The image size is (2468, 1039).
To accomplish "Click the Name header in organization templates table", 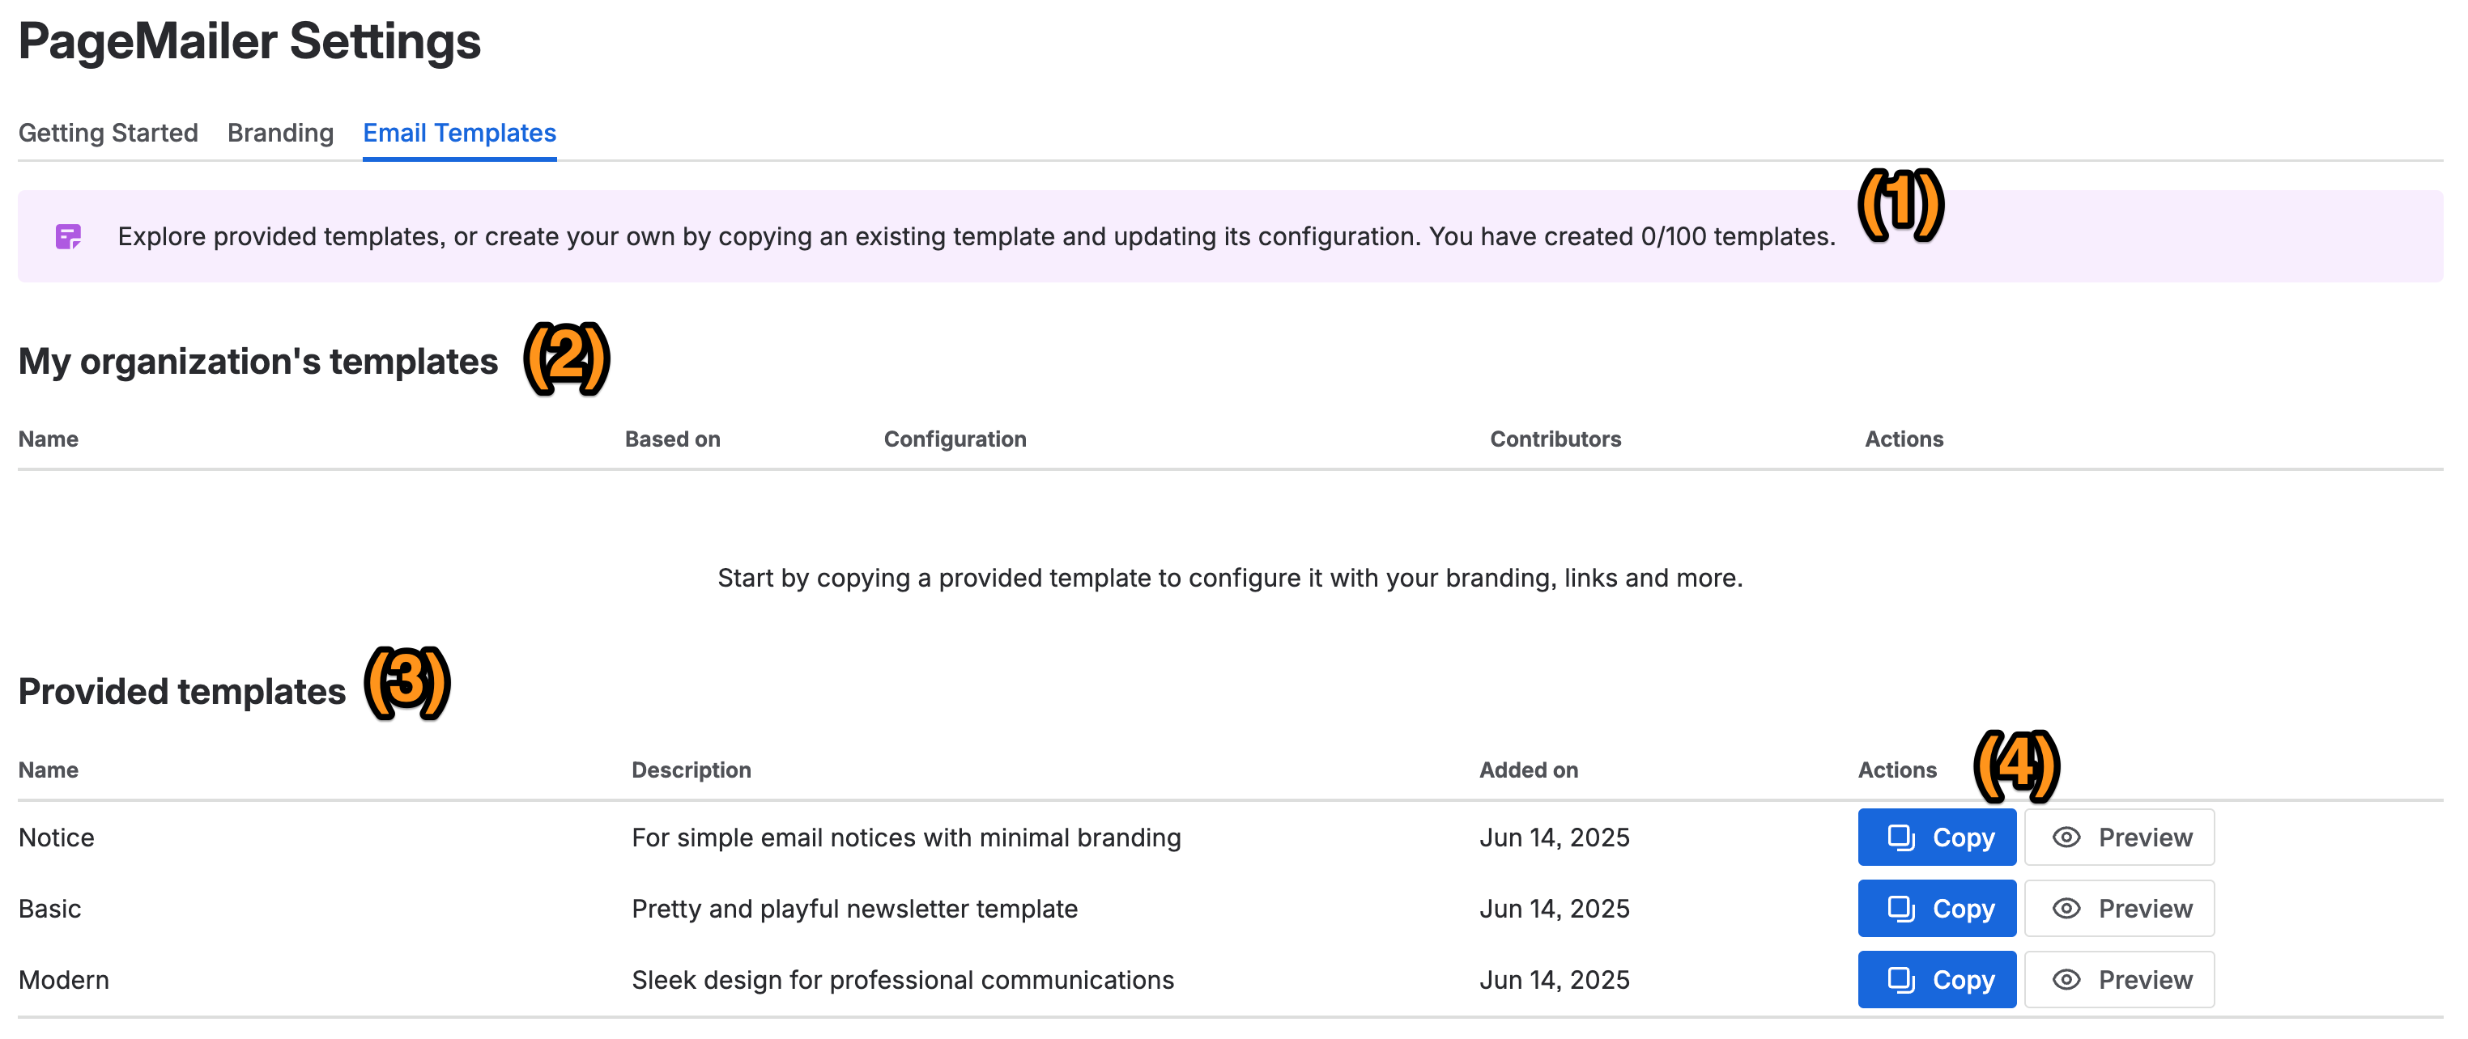I will 48,439.
